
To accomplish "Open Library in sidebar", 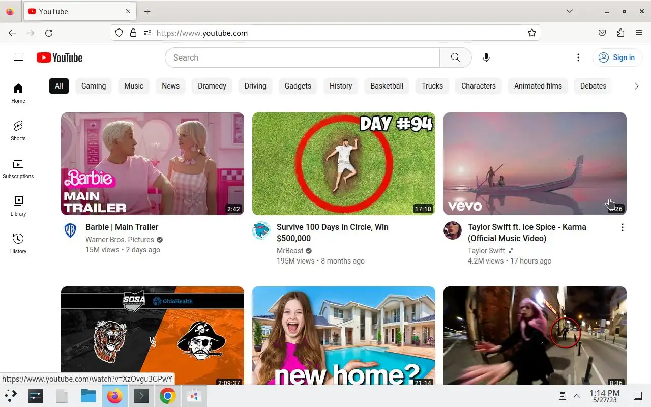I will point(18,206).
